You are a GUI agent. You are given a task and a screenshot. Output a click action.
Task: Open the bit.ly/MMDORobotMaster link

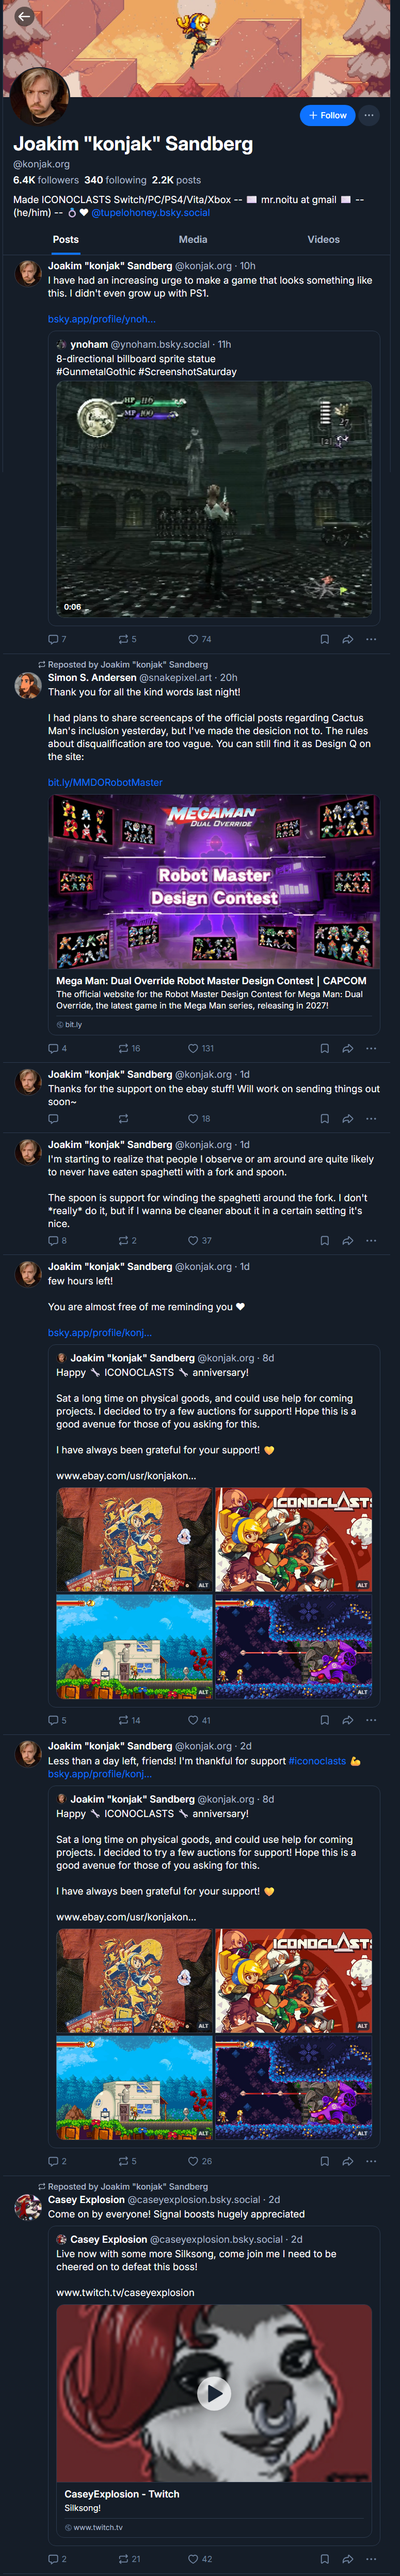105,782
